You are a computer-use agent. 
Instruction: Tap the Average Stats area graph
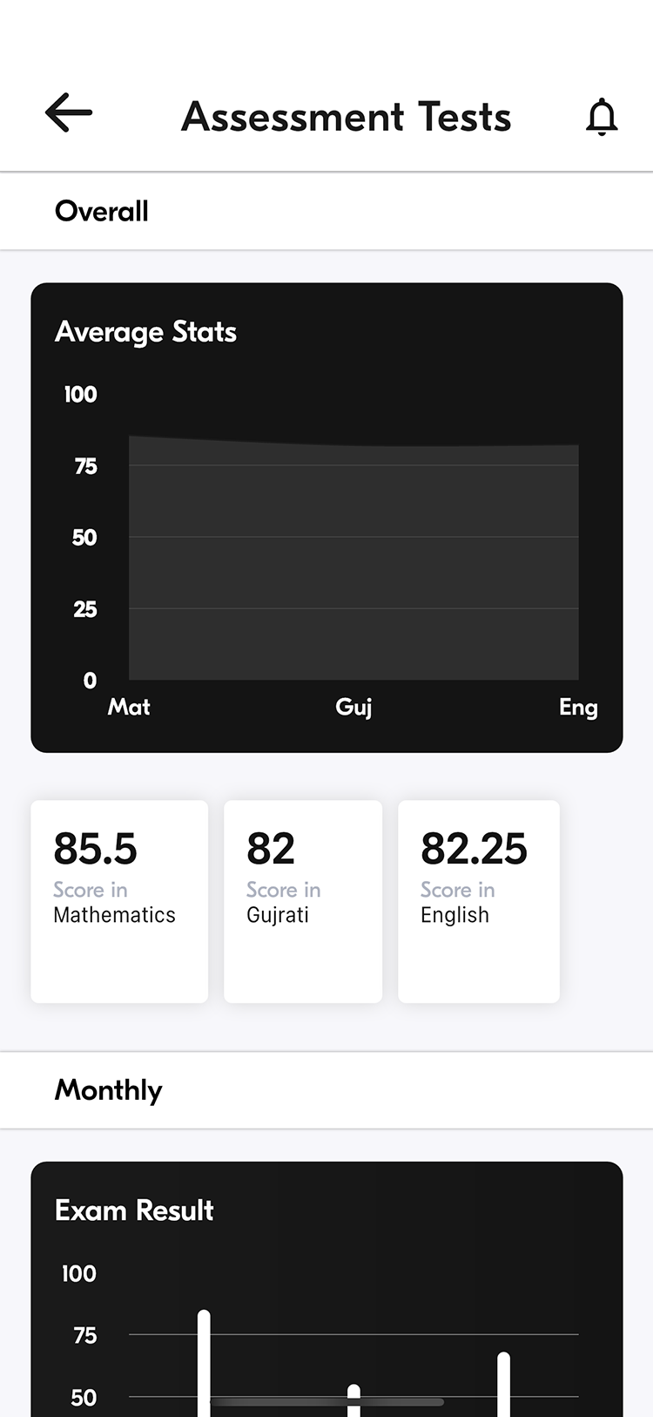353,558
